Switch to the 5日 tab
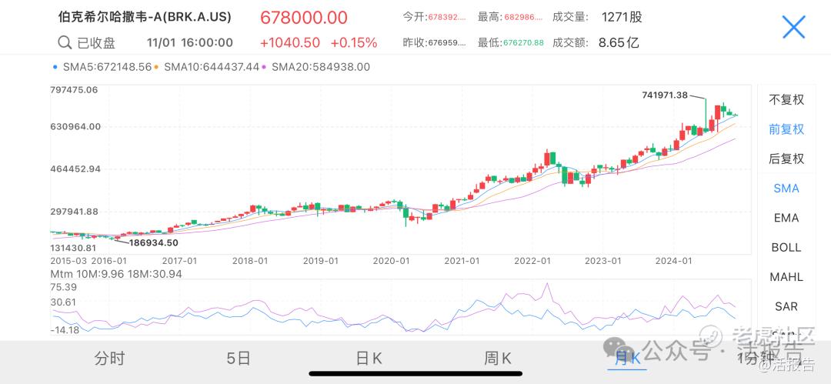The width and height of the screenshot is (831, 384). [239, 359]
